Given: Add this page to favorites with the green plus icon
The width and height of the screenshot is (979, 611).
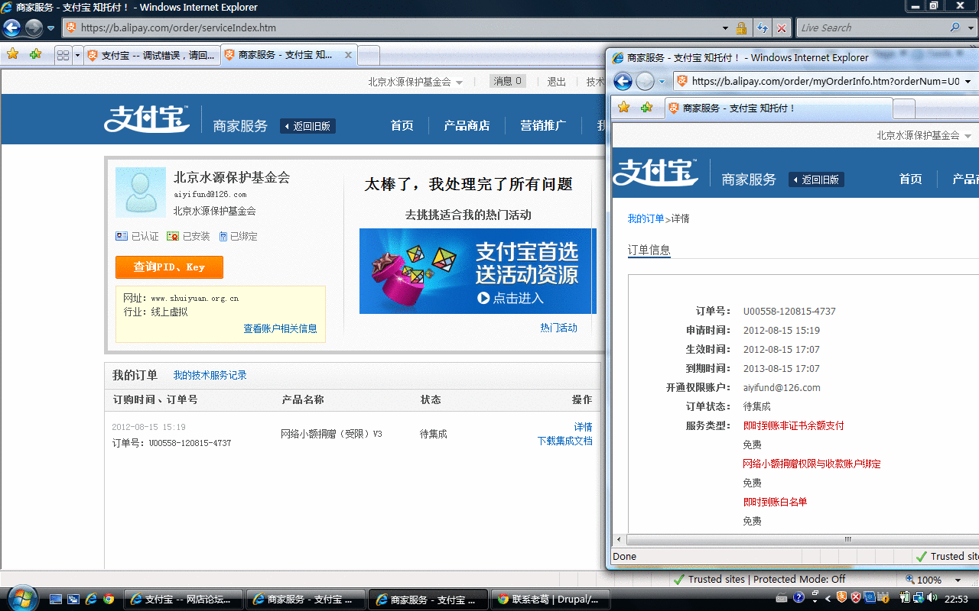Looking at the screenshot, I should (x=36, y=55).
